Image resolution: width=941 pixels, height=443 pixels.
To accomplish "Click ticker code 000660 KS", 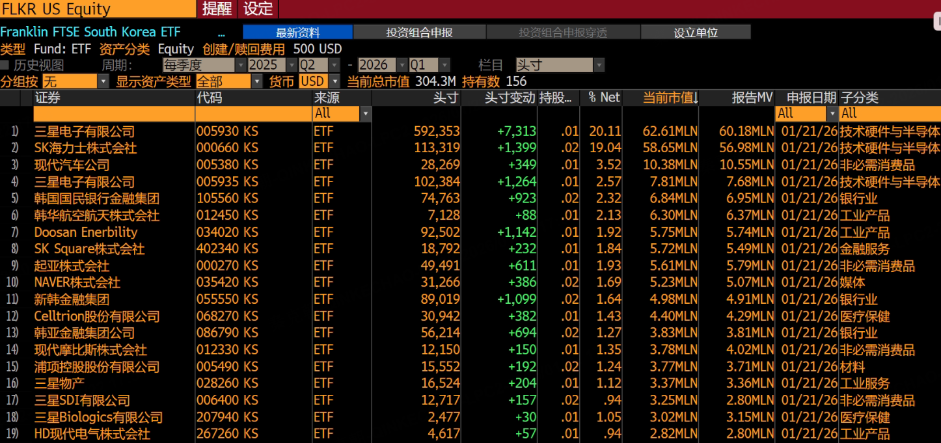I will click(x=227, y=148).
